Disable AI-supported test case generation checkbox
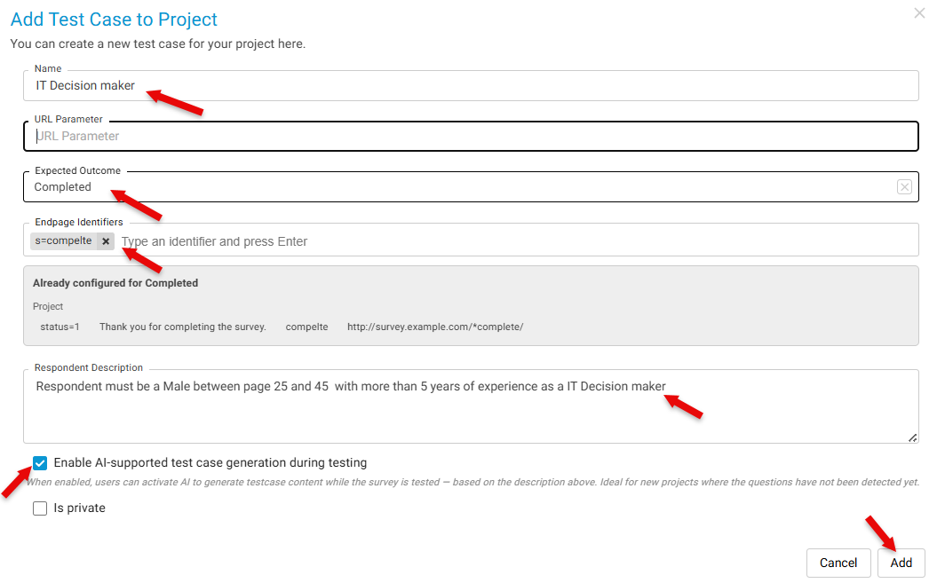This screenshot has height=583, width=937. [x=40, y=463]
